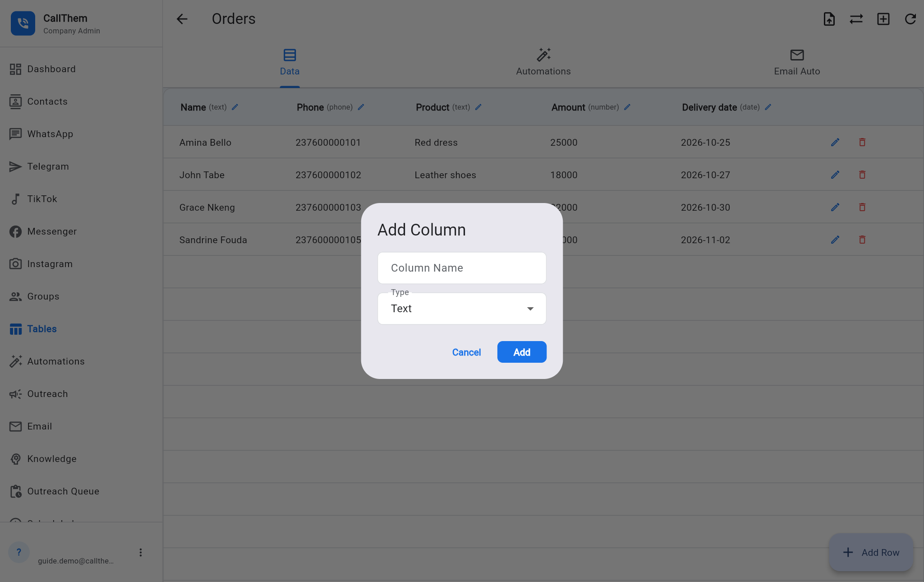Edit the Phone column header pencil
The image size is (924, 582).
point(361,107)
